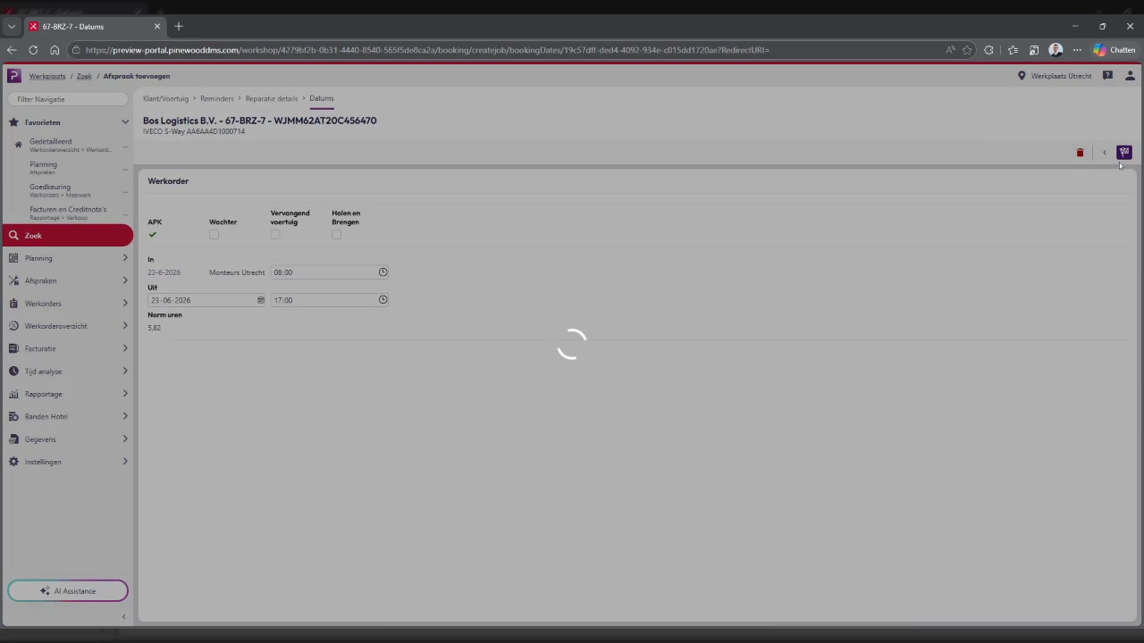Image resolution: width=1144 pixels, height=643 pixels.
Task: Enable the Halen en Brengen checkbox
Action: [x=336, y=235]
